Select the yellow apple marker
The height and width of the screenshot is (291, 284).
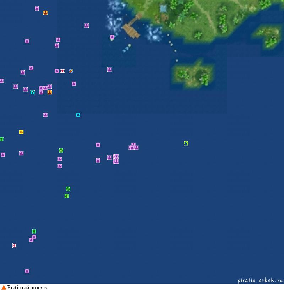click(x=21, y=132)
